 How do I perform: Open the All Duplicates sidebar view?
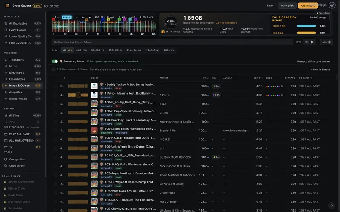pyautogui.click(x=23, y=23)
